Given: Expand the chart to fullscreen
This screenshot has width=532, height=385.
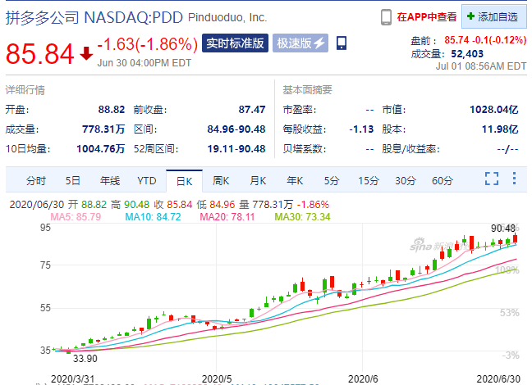Looking at the screenshot, I should pyautogui.click(x=492, y=179).
